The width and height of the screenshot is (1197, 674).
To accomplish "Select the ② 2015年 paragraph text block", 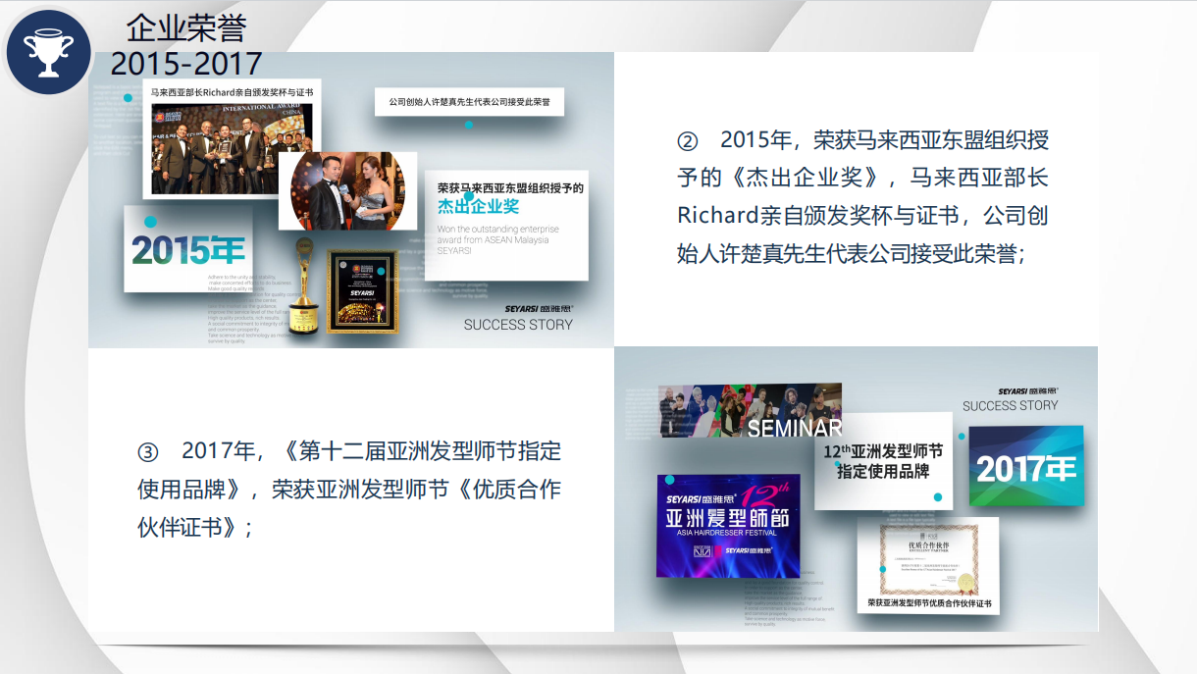I will (x=863, y=197).
